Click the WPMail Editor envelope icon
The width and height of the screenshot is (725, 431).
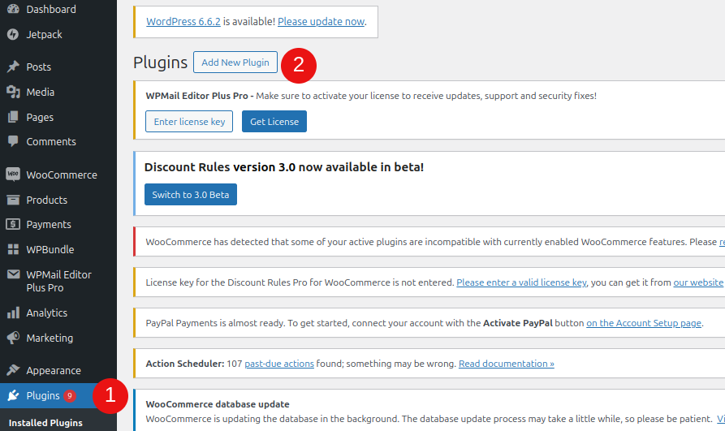pyautogui.click(x=13, y=274)
